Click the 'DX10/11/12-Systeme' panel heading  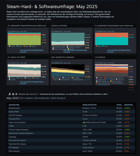pyautogui.click(x=59, y=26)
